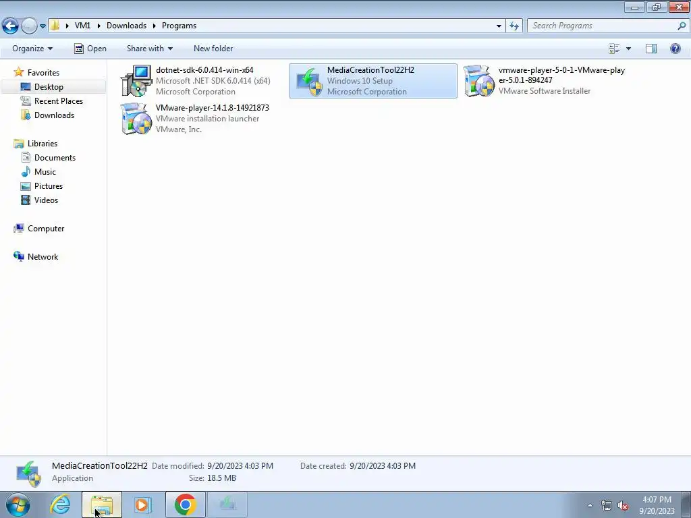Image resolution: width=691 pixels, height=518 pixels.
Task: Select Favorites in navigation pane
Action: point(43,73)
